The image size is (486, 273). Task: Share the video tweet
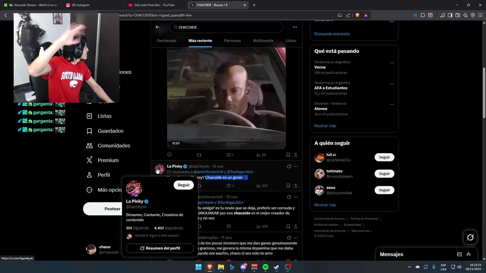(296, 155)
